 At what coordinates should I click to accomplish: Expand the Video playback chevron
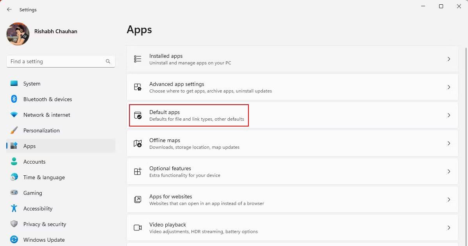click(448, 228)
